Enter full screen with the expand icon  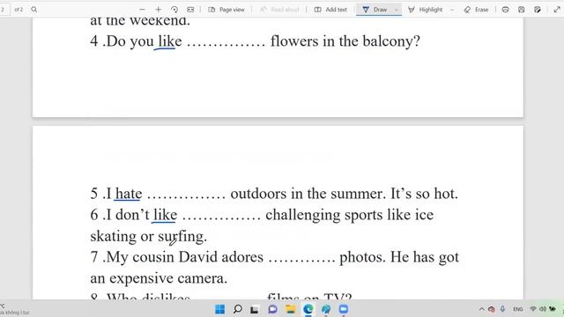557,10
